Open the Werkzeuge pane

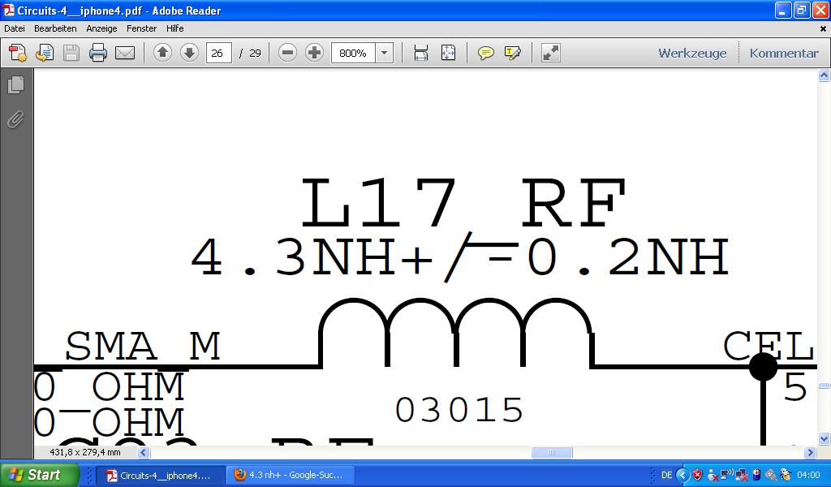pos(692,53)
